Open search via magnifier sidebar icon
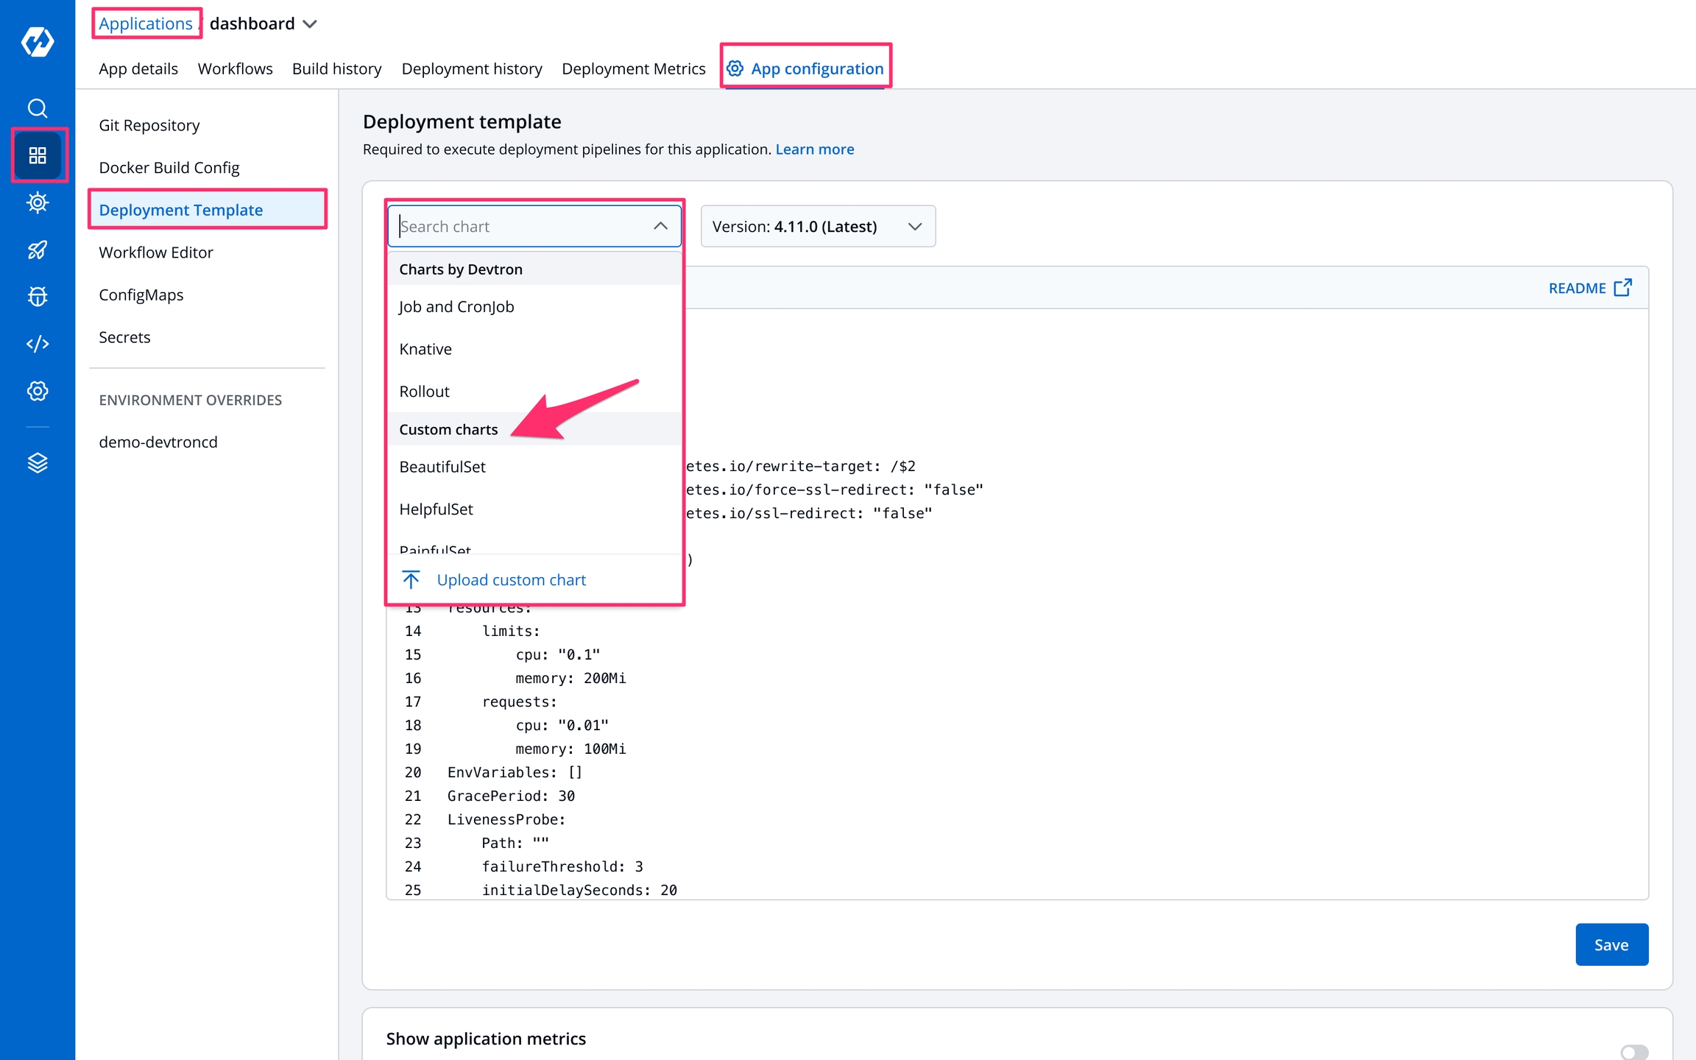1696x1060 pixels. point(37,108)
